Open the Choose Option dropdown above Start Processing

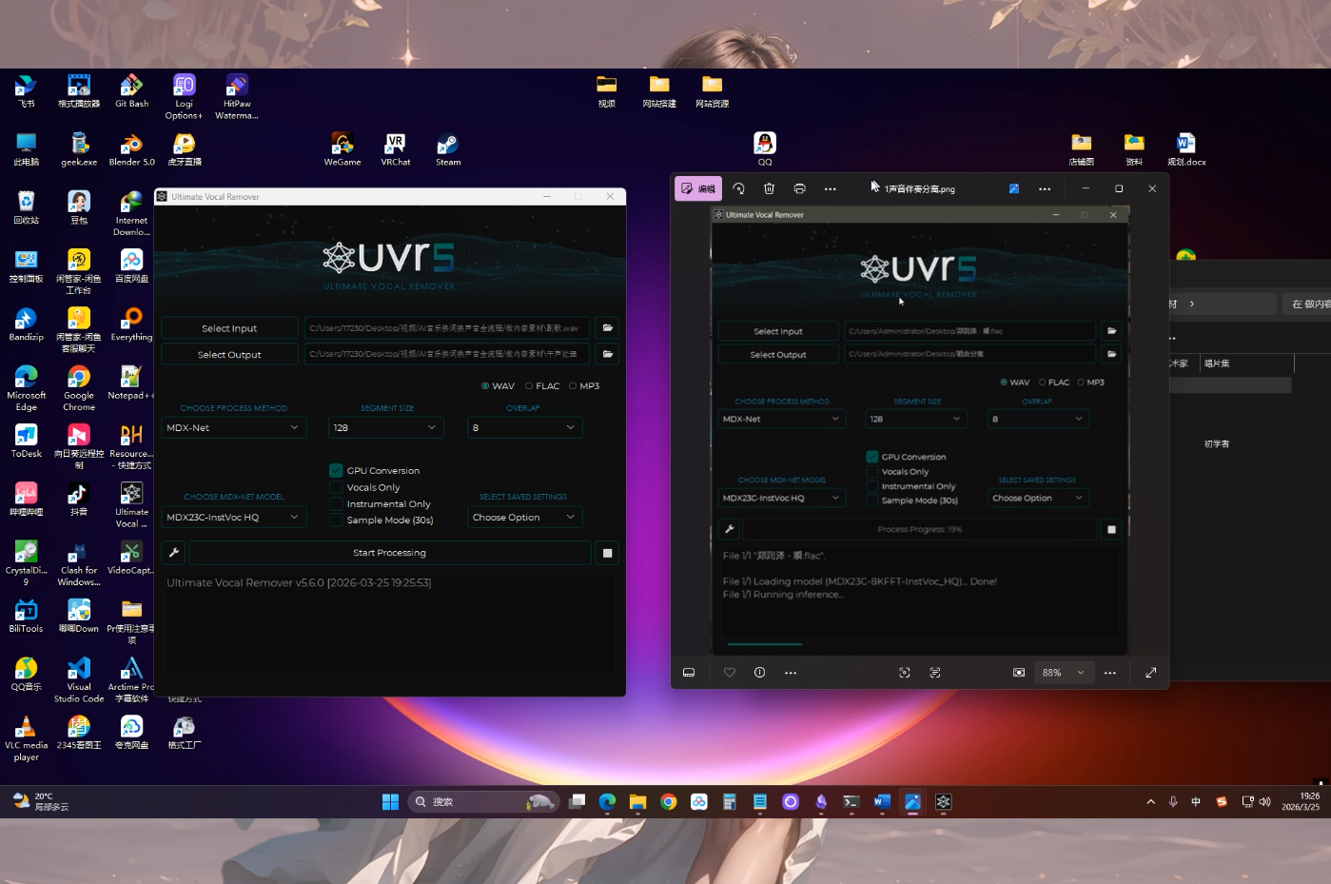pos(523,518)
